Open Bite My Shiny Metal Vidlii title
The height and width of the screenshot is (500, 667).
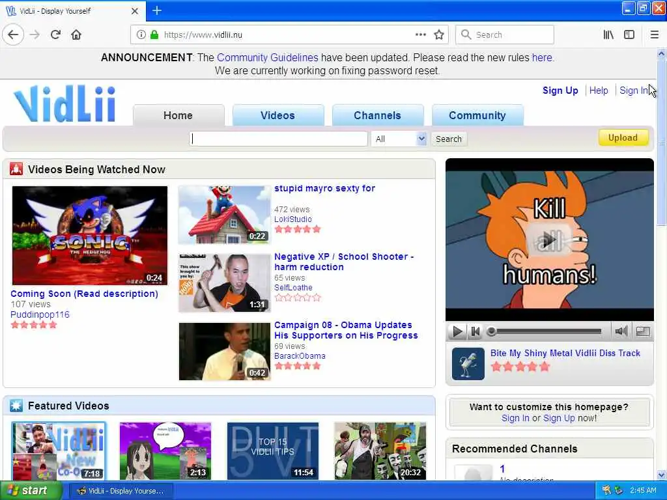(565, 354)
